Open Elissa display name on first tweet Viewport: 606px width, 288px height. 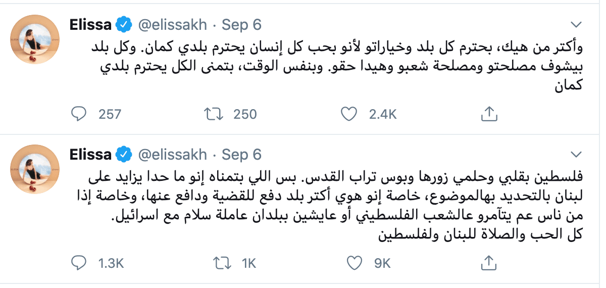[x=90, y=25]
